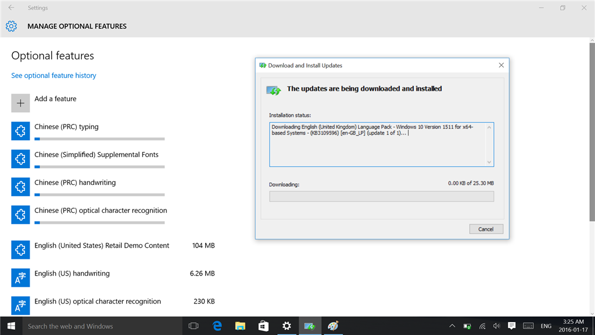This screenshot has height=335, width=595.
Task: Click the Downloading progress bar in dialog
Action: pos(381,197)
